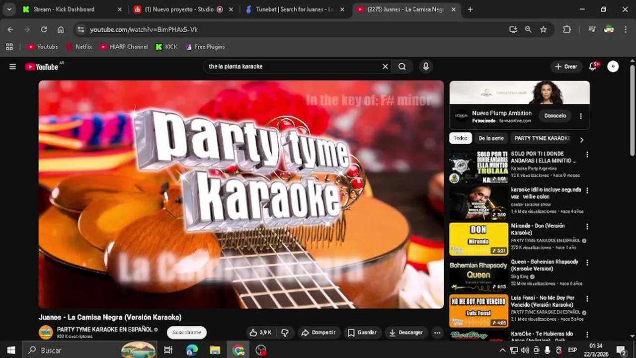Open options for the SOLO POR TI video

coord(587,155)
